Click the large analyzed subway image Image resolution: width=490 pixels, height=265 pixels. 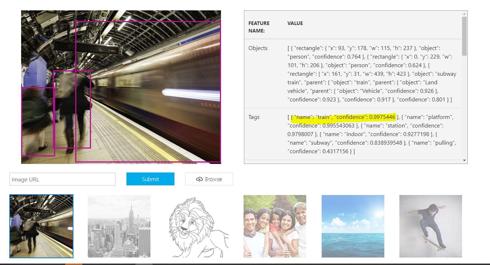click(x=121, y=87)
